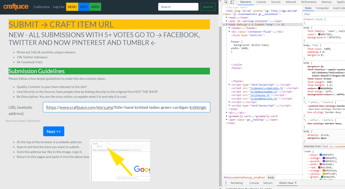Open the ADD! nav button

coord(95,7)
